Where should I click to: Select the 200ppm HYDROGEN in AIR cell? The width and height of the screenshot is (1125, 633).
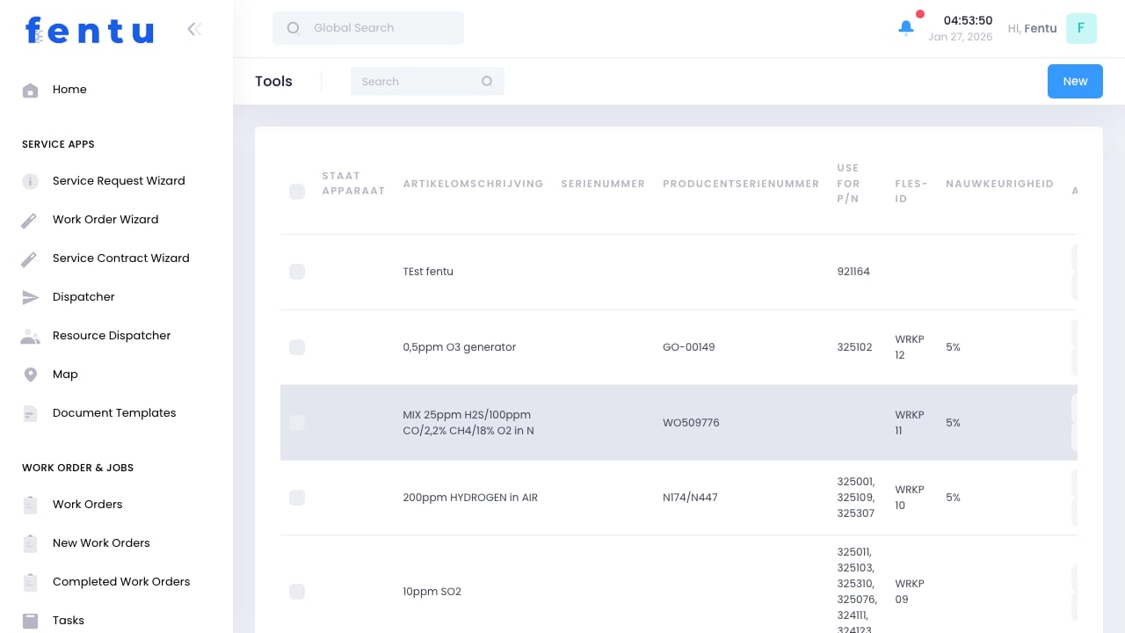pyautogui.click(x=470, y=498)
